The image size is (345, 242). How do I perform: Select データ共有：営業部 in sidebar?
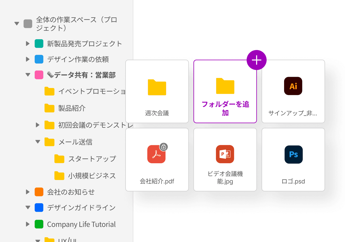tap(85, 75)
